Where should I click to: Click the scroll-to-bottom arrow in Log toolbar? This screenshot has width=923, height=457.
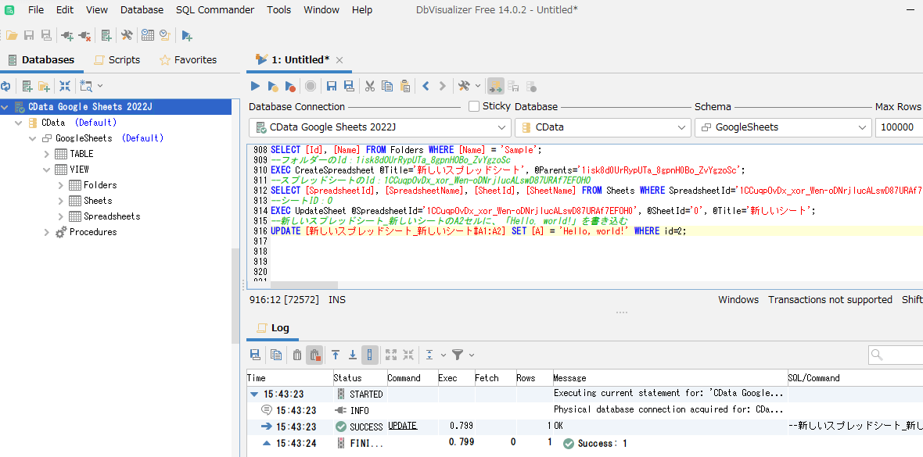[353, 354]
